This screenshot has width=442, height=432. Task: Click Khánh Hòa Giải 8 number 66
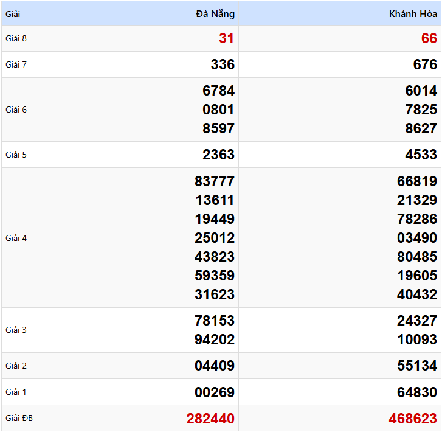click(429, 38)
